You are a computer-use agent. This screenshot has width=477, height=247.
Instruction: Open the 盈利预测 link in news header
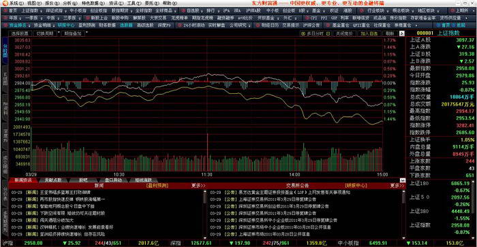(157, 185)
